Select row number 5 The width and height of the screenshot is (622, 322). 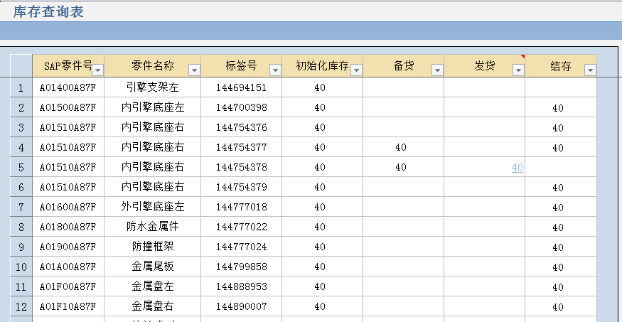pos(21,167)
